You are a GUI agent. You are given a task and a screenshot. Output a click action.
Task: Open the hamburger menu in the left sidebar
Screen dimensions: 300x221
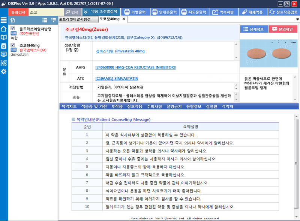pos(4,20)
